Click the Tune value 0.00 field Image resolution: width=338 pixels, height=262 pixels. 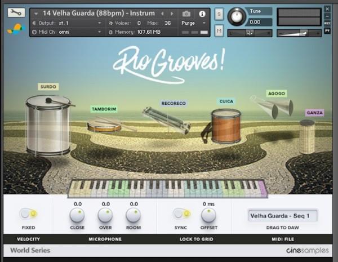coord(259,22)
